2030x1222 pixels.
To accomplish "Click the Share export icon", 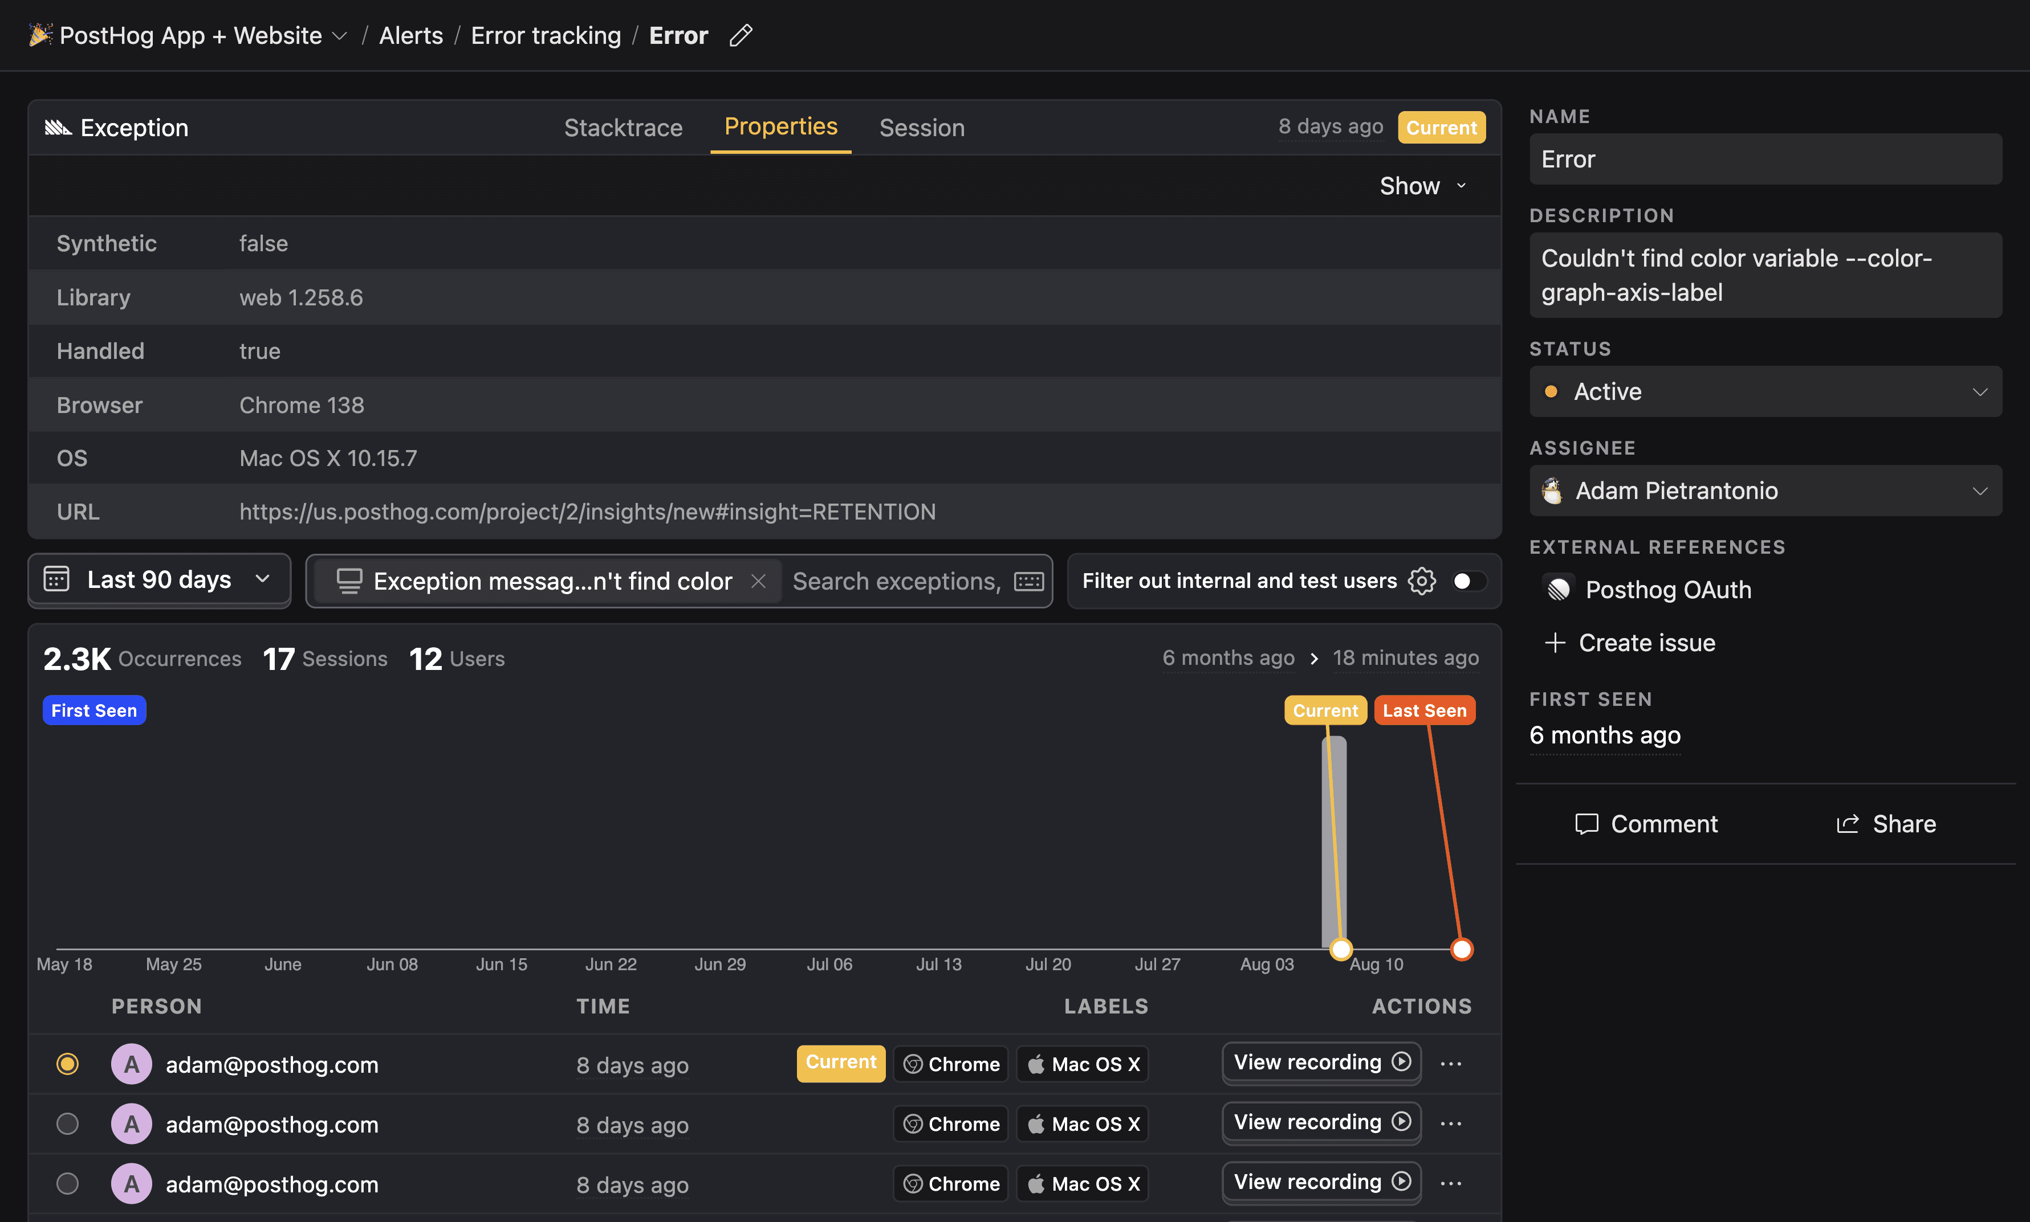I will click(1848, 823).
